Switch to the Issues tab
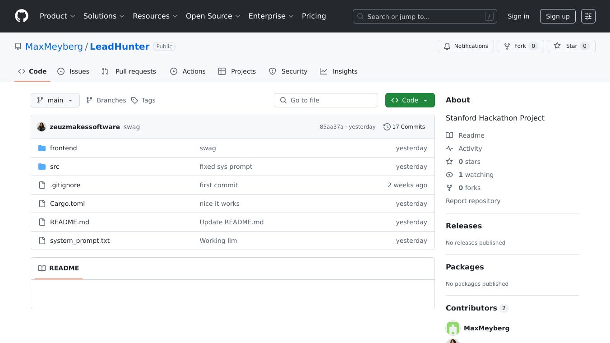Image resolution: width=610 pixels, height=343 pixels. (x=74, y=71)
